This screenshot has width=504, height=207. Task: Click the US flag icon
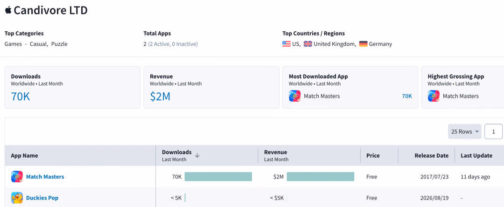[x=287, y=44]
